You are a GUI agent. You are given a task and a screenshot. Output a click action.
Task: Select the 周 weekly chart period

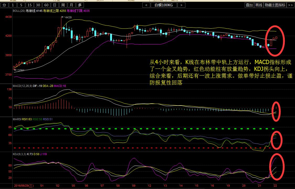[x=63, y=5]
